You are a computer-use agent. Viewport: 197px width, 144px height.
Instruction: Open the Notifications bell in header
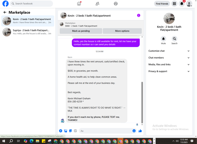click(182, 4)
